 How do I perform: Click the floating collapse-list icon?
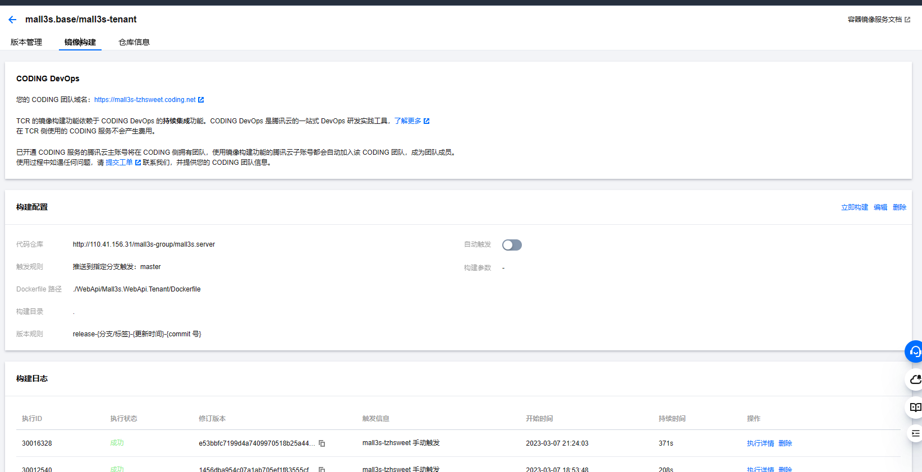(x=915, y=433)
